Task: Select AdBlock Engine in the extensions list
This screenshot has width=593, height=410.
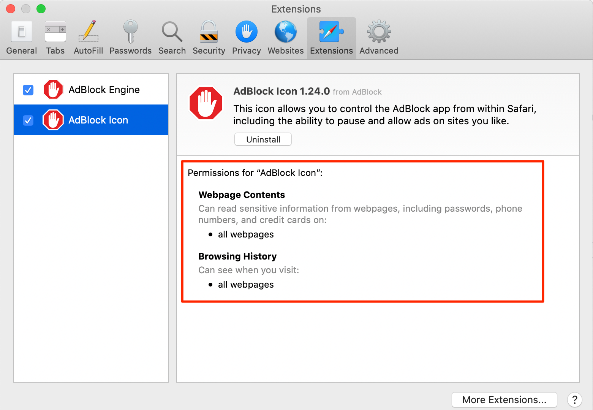Action: (91, 90)
